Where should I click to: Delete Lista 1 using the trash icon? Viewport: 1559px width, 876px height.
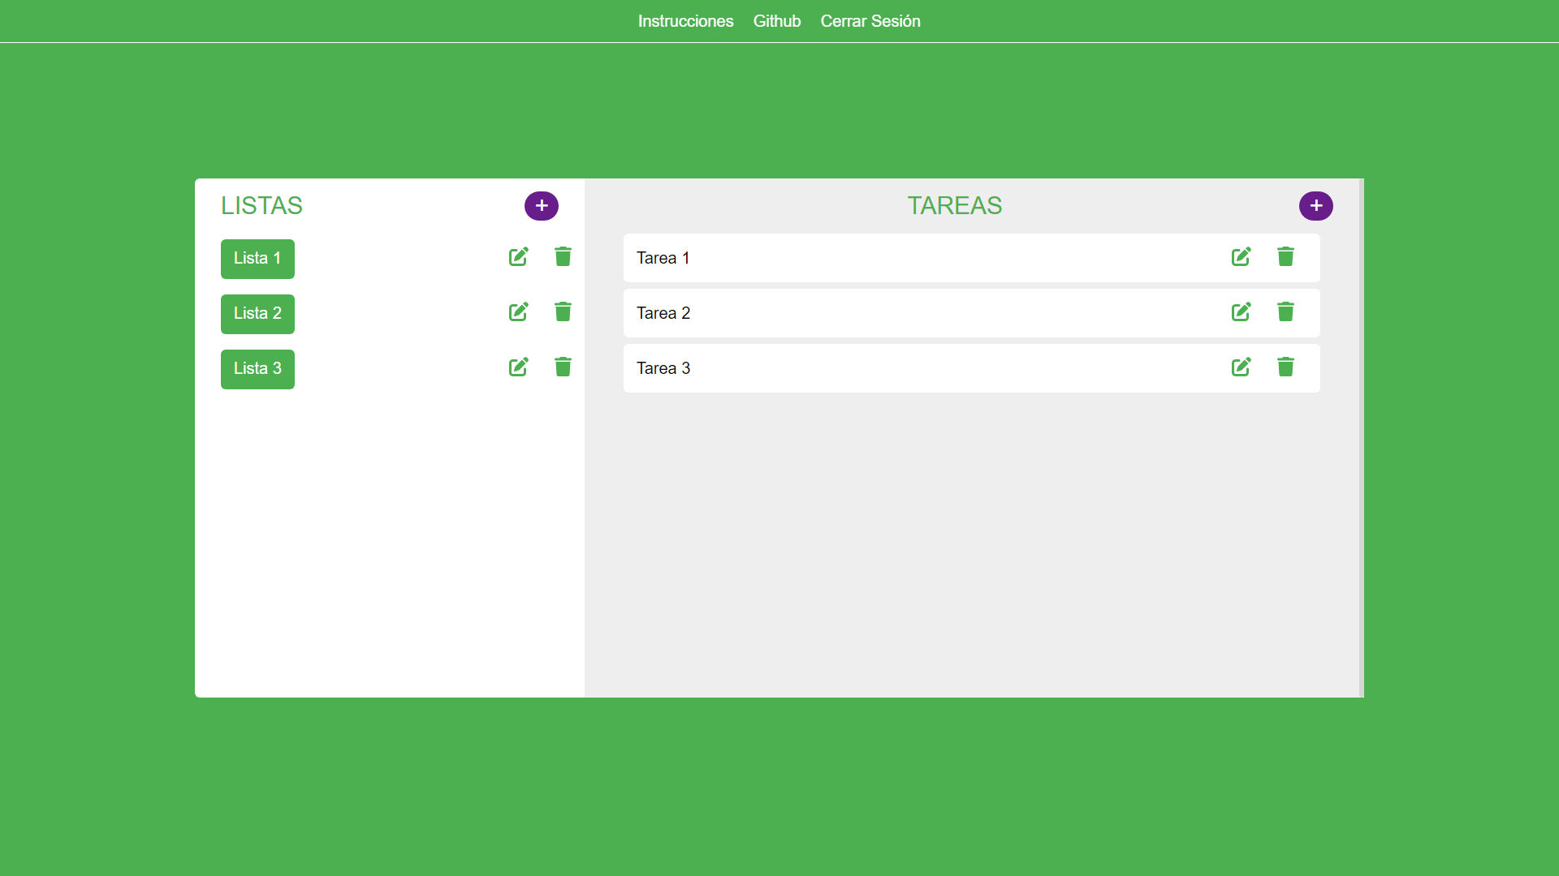pos(563,256)
